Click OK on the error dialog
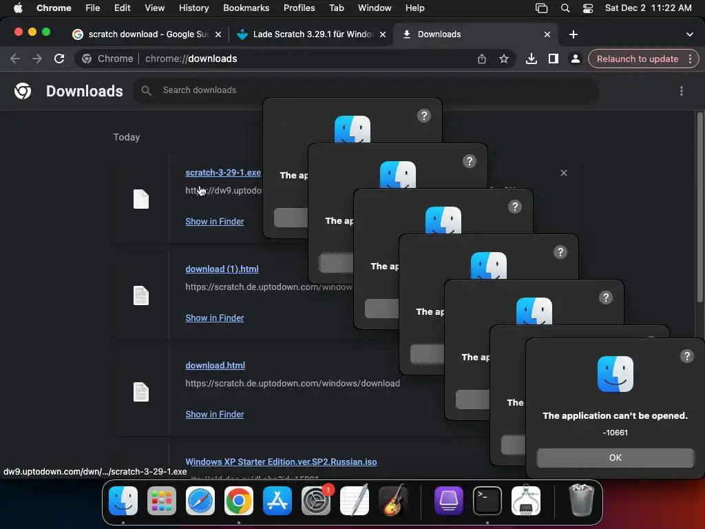Viewport: 705px width, 529px height. pos(615,457)
